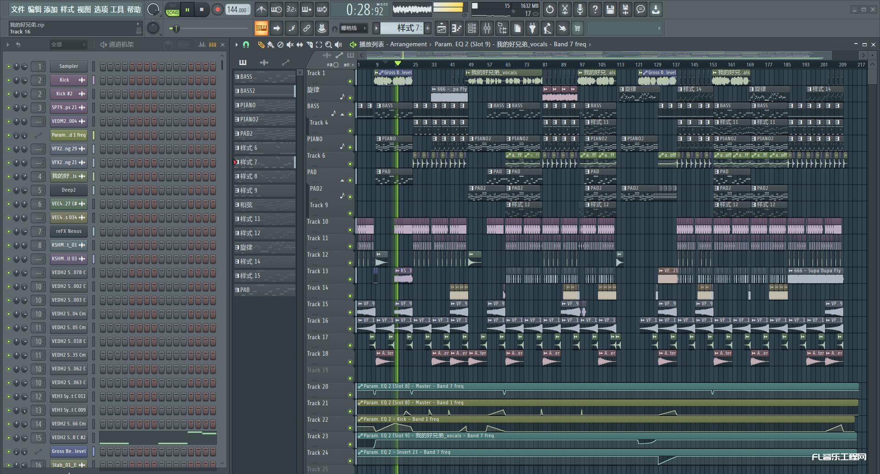Open the piano roll view icon
880x474 pixels.
(x=456, y=28)
